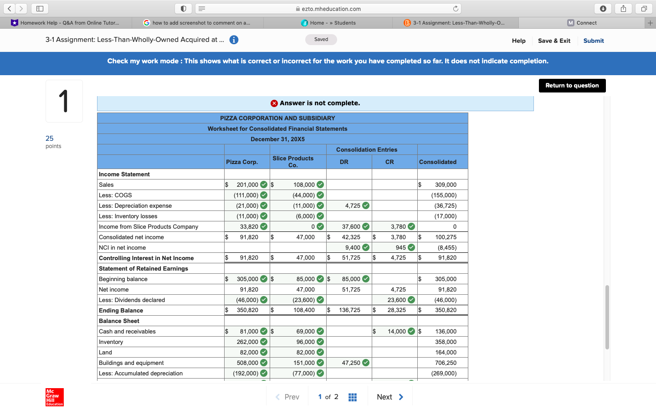656x410 pixels.
Task: Click the reader view list icon
Action: click(201, 8)
